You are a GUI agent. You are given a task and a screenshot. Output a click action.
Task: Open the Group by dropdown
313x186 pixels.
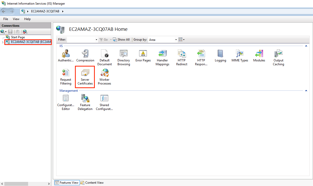(x=176, y=40)
